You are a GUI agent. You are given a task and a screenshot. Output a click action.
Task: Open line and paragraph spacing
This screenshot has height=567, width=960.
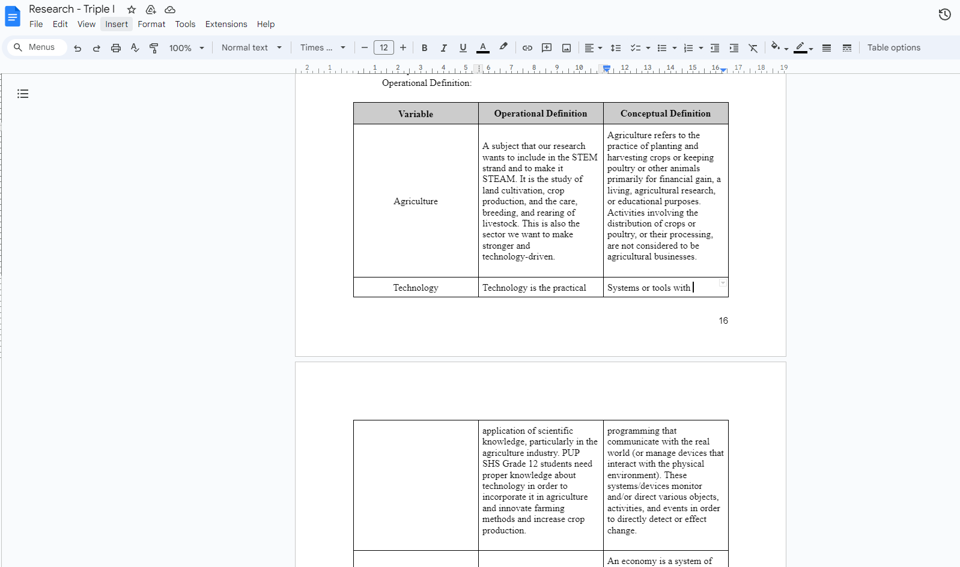[x=616, y=48]
